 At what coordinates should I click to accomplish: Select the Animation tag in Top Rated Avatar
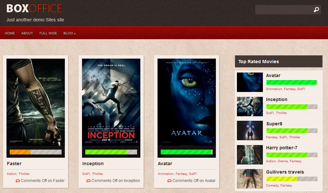[274, 89]
